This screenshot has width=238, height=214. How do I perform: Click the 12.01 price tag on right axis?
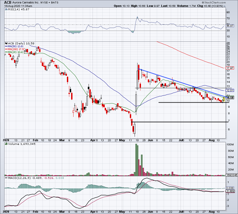tap(230, 91)
